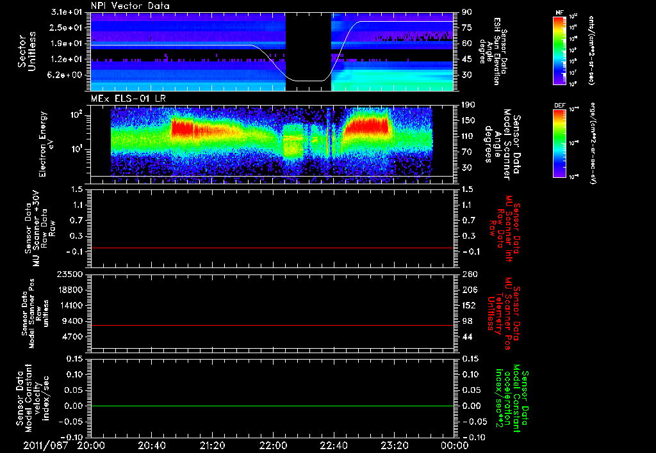Click the 90 degree elevation tick label
656x453 pixels.
pyautogui.click(x=467, y=12)
